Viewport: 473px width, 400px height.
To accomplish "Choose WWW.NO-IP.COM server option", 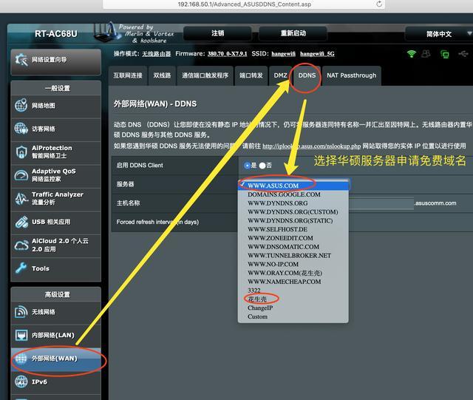I will pos(293,264).
